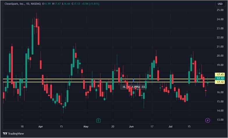Screen dimensions: 228x138
Task: Click the Jul date axis label
Action: pos(170,127)
